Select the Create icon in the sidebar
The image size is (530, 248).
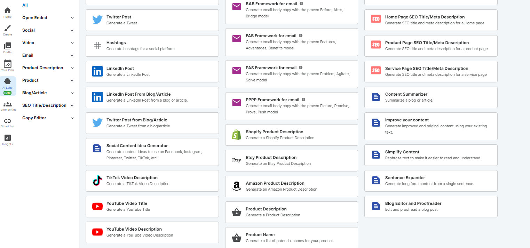[x=7, y=30]
